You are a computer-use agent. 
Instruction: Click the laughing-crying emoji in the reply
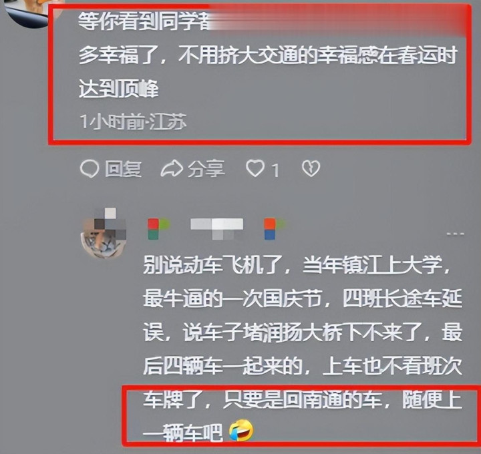click(241, 430)
